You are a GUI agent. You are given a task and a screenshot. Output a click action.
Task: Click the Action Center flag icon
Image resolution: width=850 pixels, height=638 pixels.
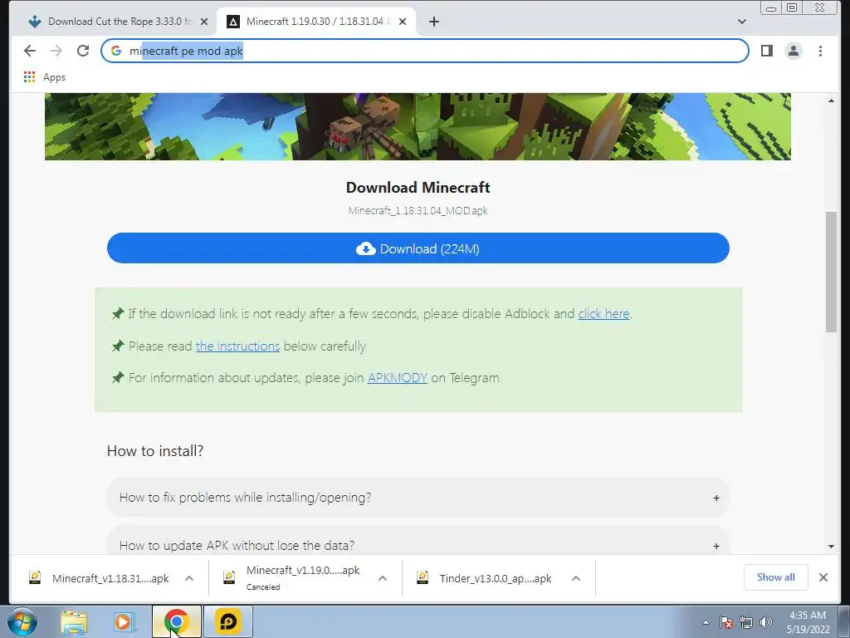[726, 622]
